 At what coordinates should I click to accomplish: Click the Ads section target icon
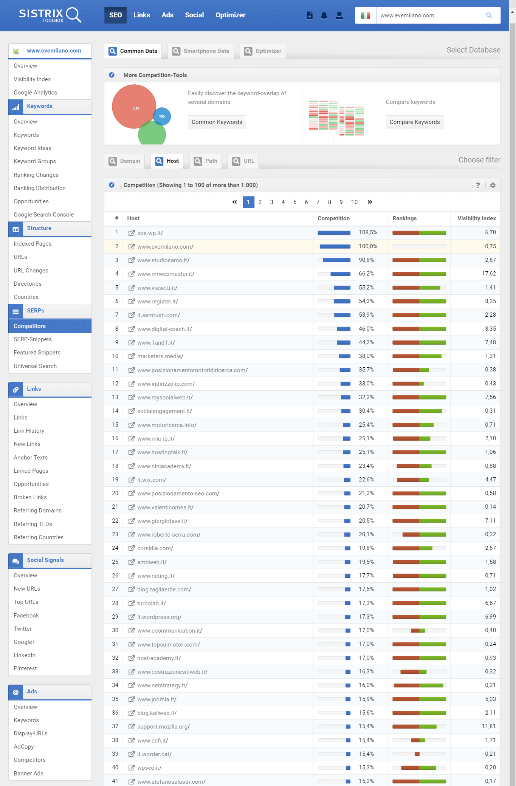[16, 693]
